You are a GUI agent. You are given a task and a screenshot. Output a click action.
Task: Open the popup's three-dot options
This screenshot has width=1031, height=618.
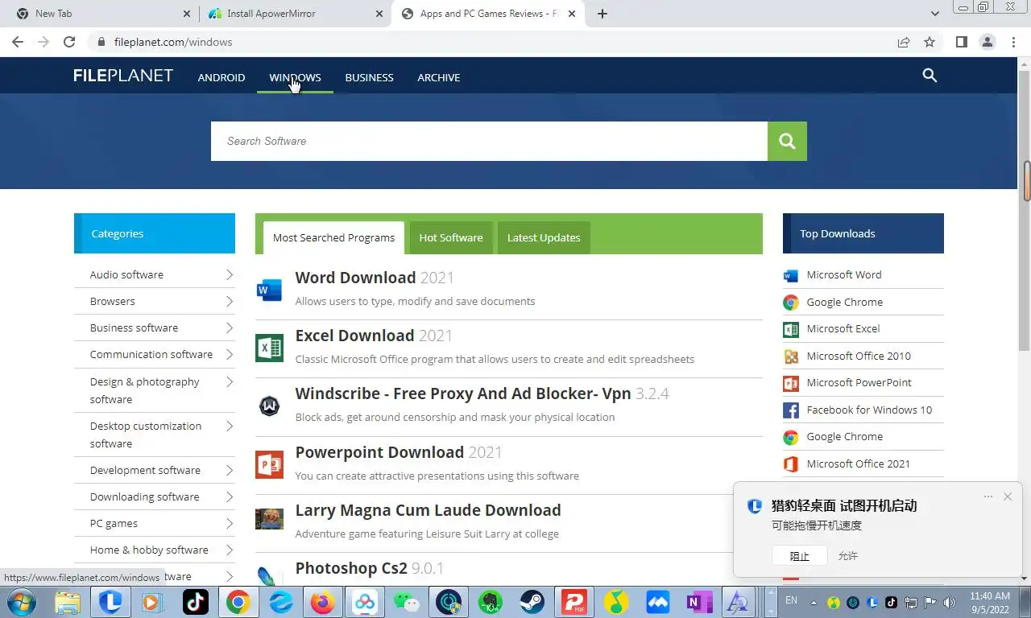(x=988, y=496)
